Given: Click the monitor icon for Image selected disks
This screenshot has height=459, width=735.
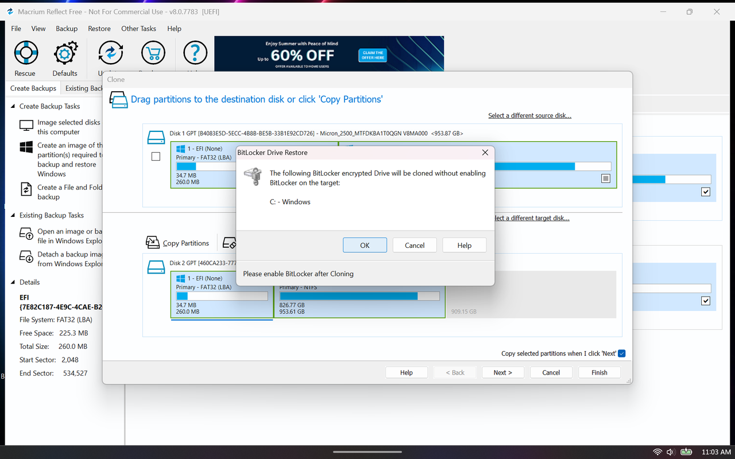Looking at the screenshot, I should 26,126.
